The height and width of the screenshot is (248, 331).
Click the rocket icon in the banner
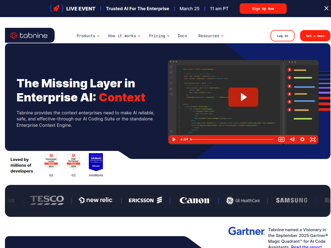pyautogui.click(x=56, y=9)
